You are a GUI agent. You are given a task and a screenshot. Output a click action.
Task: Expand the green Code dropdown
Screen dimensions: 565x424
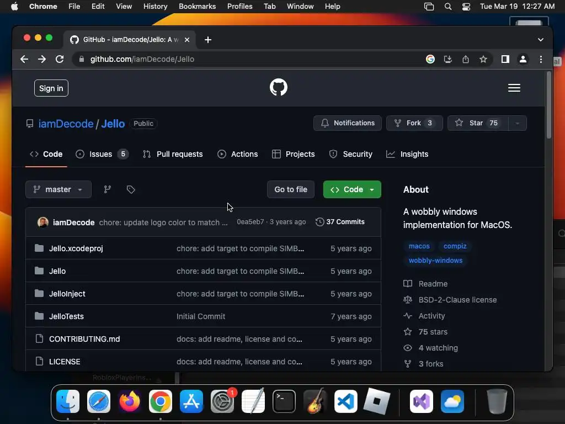coord(352,189)
